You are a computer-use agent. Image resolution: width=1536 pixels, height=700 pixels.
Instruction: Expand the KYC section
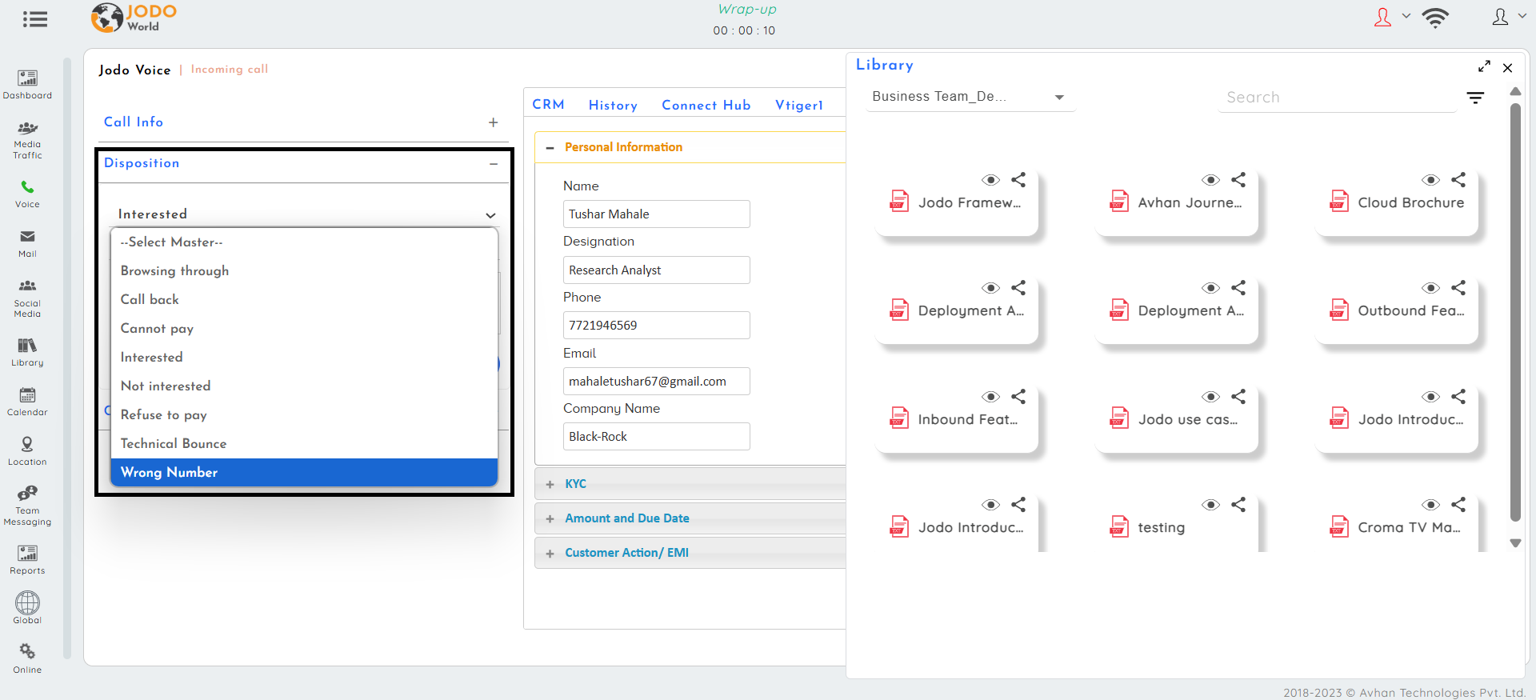[550, 485]
